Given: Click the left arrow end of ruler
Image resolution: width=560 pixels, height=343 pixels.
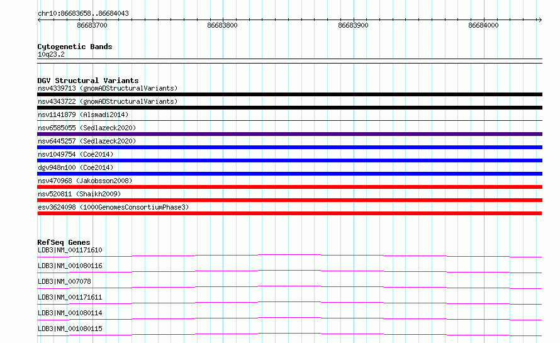Looking at the screenshot, I should pyautogui.click(x=39, y=20).
